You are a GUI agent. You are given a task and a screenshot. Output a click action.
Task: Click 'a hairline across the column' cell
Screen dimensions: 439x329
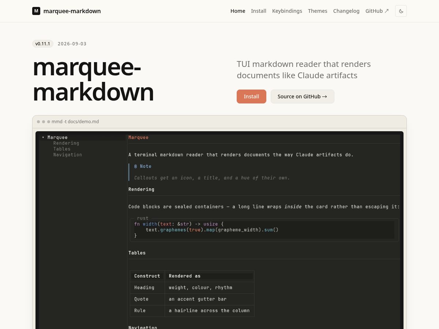click(209, 311)
